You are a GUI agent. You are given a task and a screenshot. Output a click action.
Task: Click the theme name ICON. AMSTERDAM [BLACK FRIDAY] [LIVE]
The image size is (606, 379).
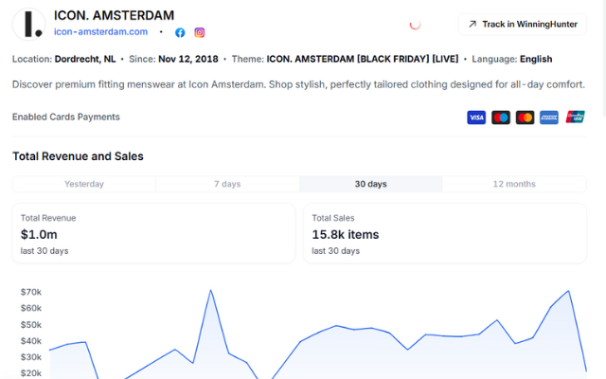(x=363, y=59)
